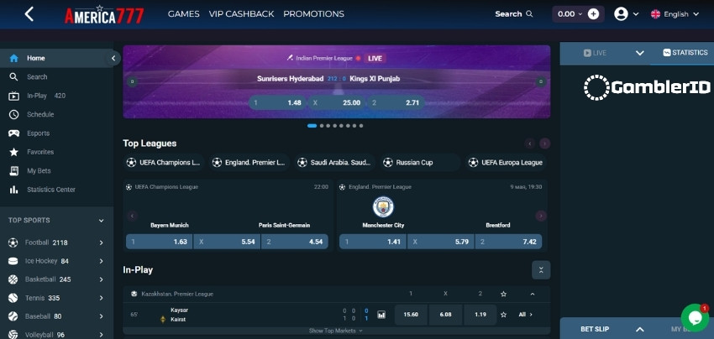
Task: Show Top Markets for the match
Action: [336, 331]
